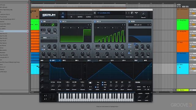Toggle filter routing for oscillator A
This screenshot has width=196, height=110.
point(129,45)
